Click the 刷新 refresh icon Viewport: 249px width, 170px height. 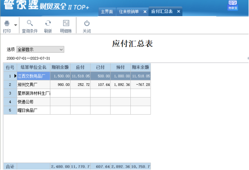48,23
